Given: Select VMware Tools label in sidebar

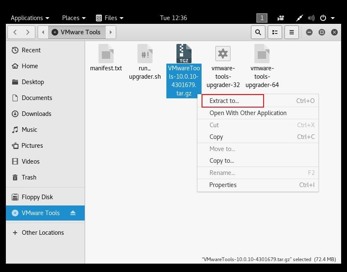Looking at the screenshot, I should pyautogui.click(x=41, y=213).
